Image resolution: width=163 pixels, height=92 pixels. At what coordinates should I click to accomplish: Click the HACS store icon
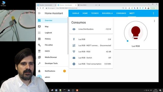[39, 51]
